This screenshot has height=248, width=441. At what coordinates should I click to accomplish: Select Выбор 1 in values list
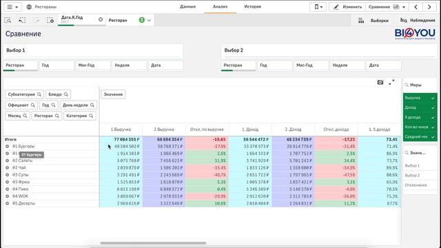(420, 165)
